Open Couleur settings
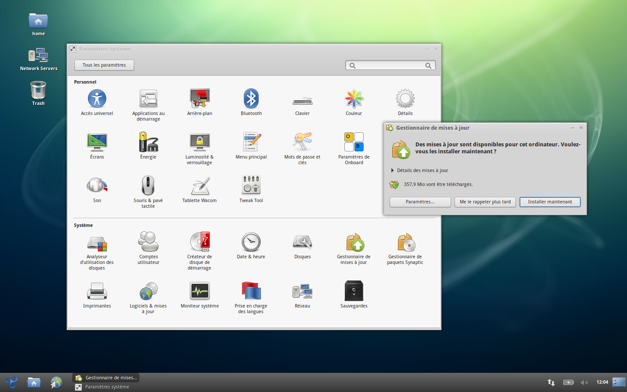Viewport: 627px width, 392px height. (354, 103)
